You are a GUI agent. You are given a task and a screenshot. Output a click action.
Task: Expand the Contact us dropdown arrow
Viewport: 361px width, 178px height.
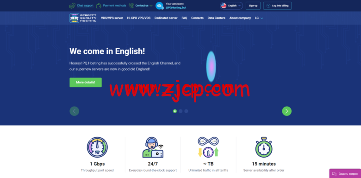tap(151, 6)
